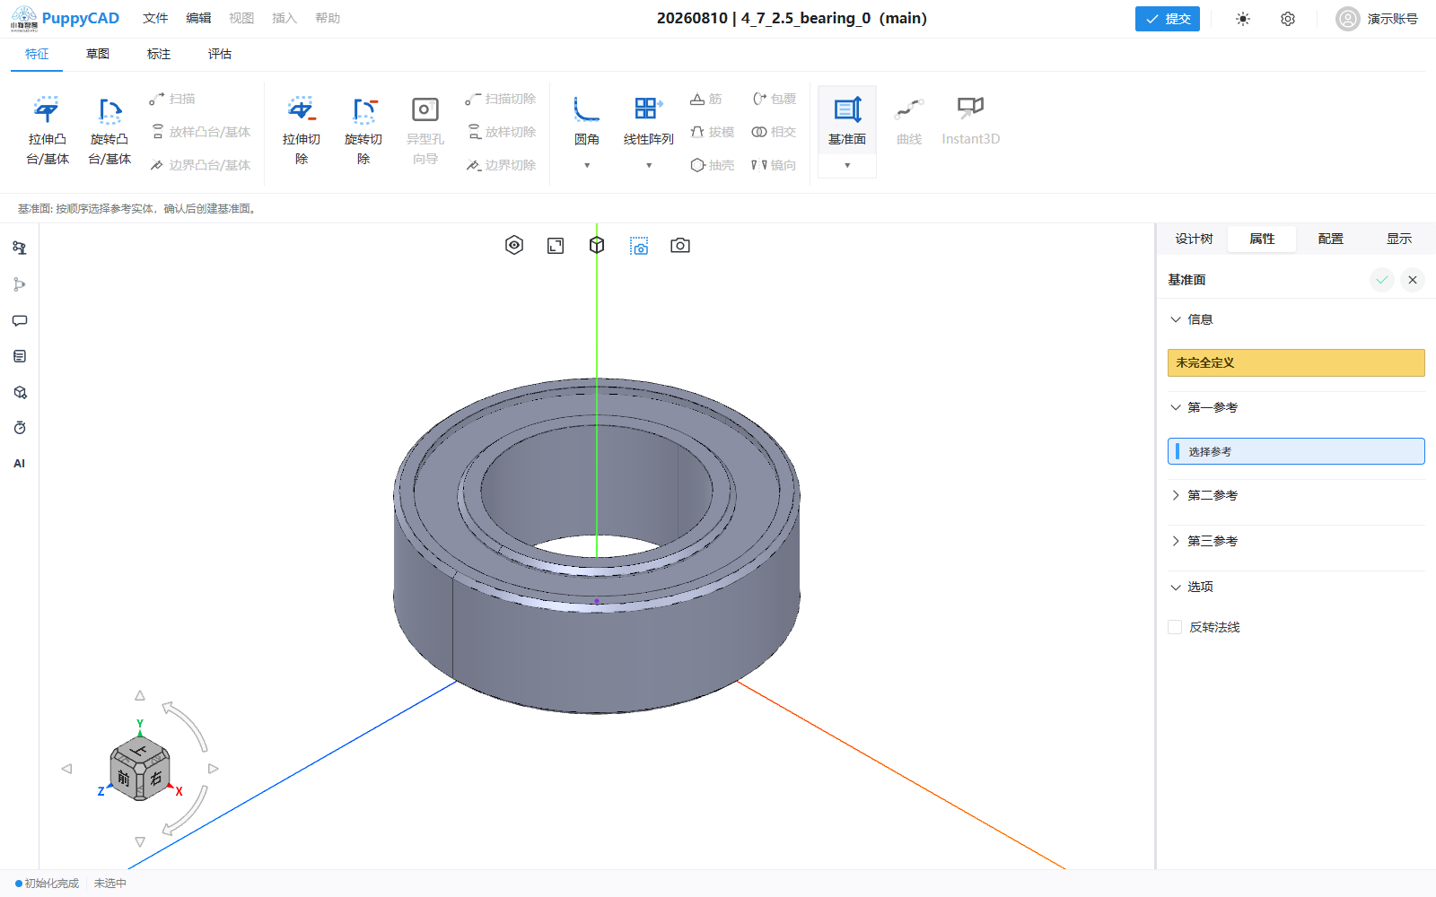The height and width of the screenshot is (897, 1436).
Task: Open the branch icon in left sidebar
Action: [x=20, y=284]
